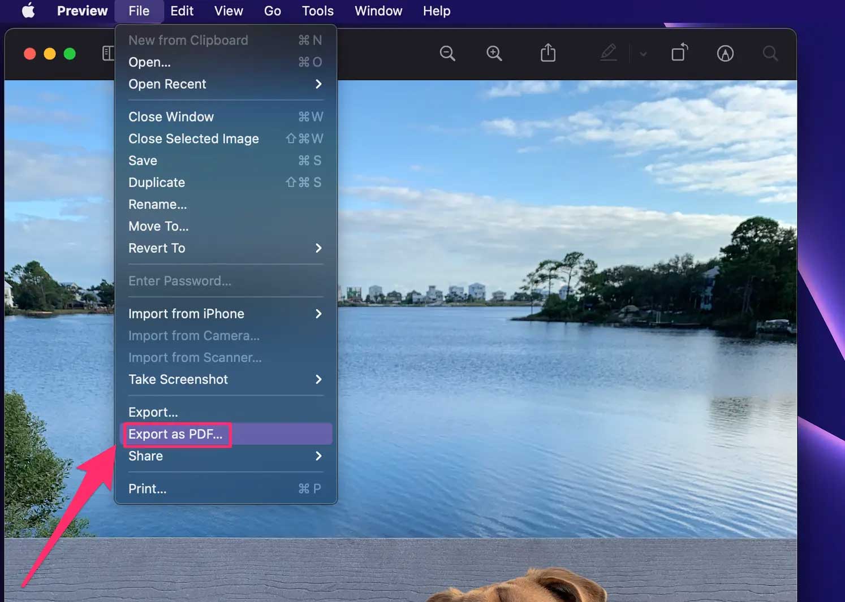The width and height of the screenshot is (845, 602).
Task: Click the green full-screen window button
Action: 70,54
